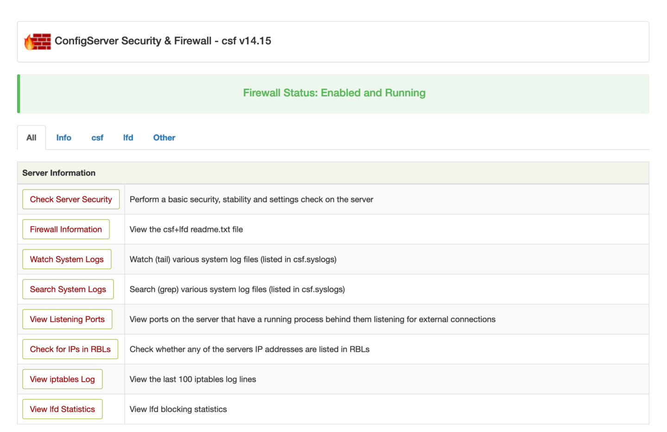Image resolution: width=667 pixels, height=432 pixels.
Task: Open Firewall Information readme
Action: tap(66, 229)
